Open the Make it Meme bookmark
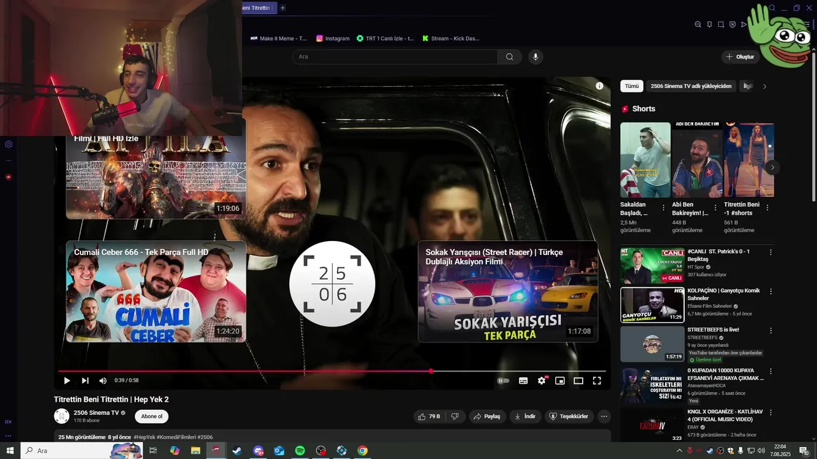The image size is (817, 459). (x=278, y=38)
